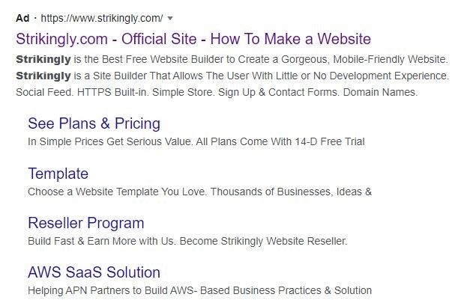Open the 'Reseller Program' sitelink

tap(85, 223)
